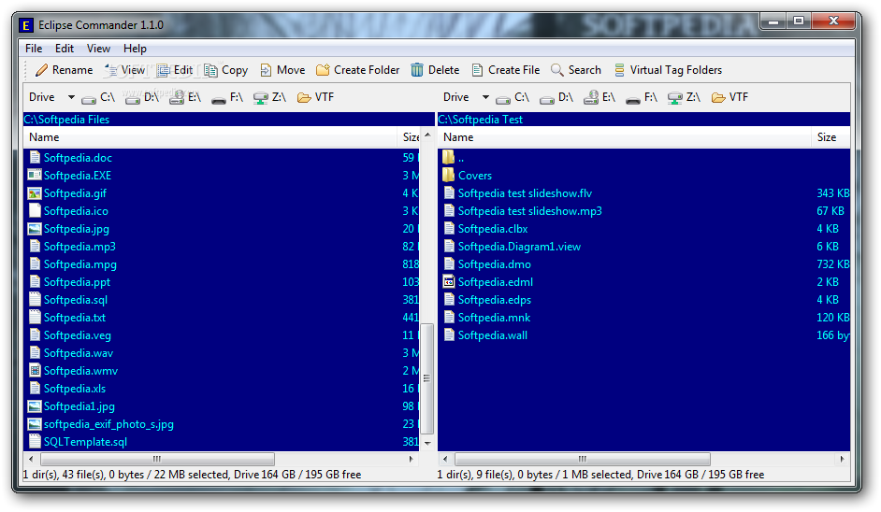Open the right pane Drive dropdown
Image resolution: width=881 pixels, height=512 pixels.
(x=484, y=97)
